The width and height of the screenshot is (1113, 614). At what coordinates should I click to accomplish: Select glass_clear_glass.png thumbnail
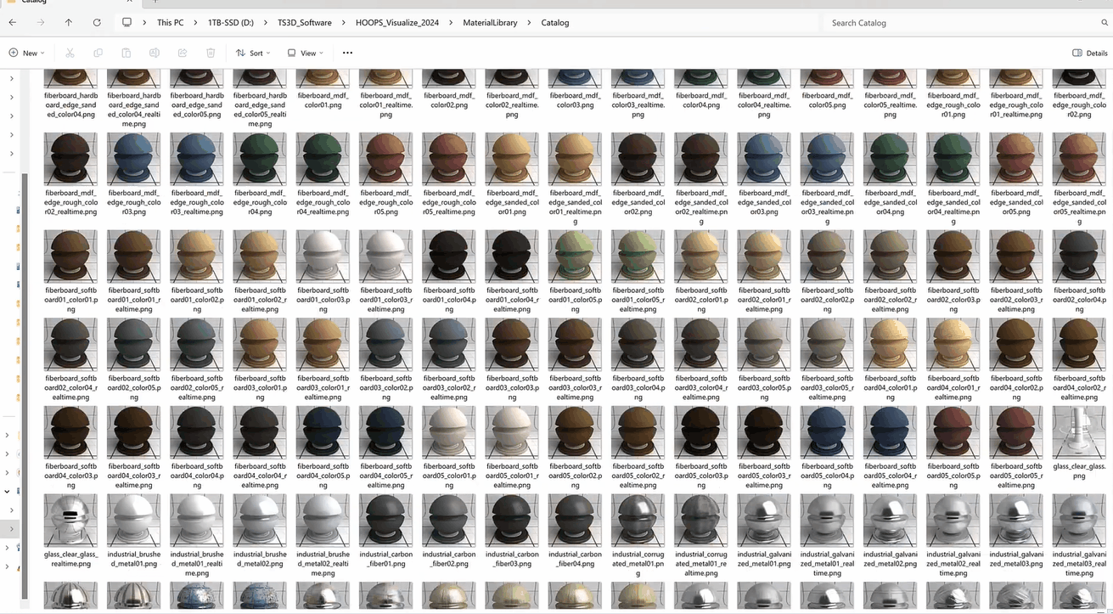[1079, 432]
